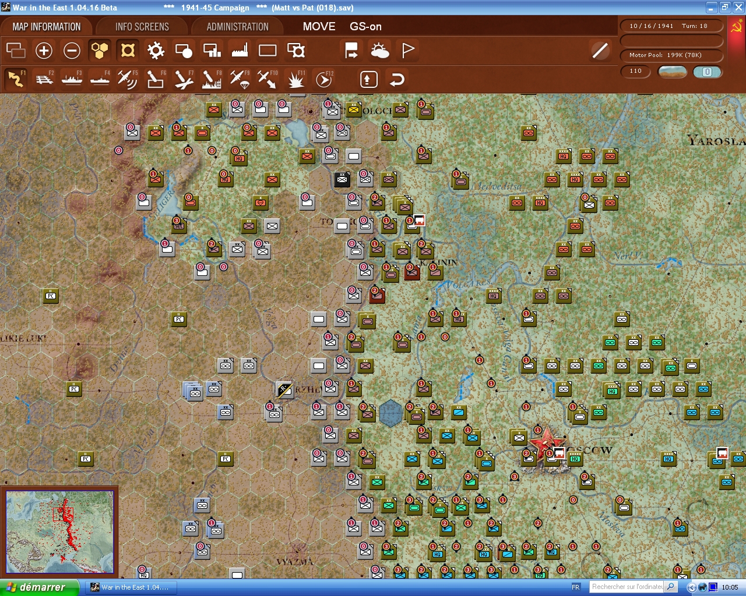Undo the last move with the U-turn arrow
This screenshot has width=746, height=596.
coord(397,79)
